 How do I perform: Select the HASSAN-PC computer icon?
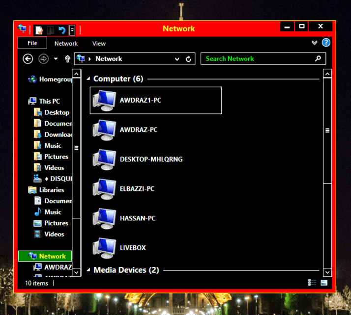(x=104, y=218)
